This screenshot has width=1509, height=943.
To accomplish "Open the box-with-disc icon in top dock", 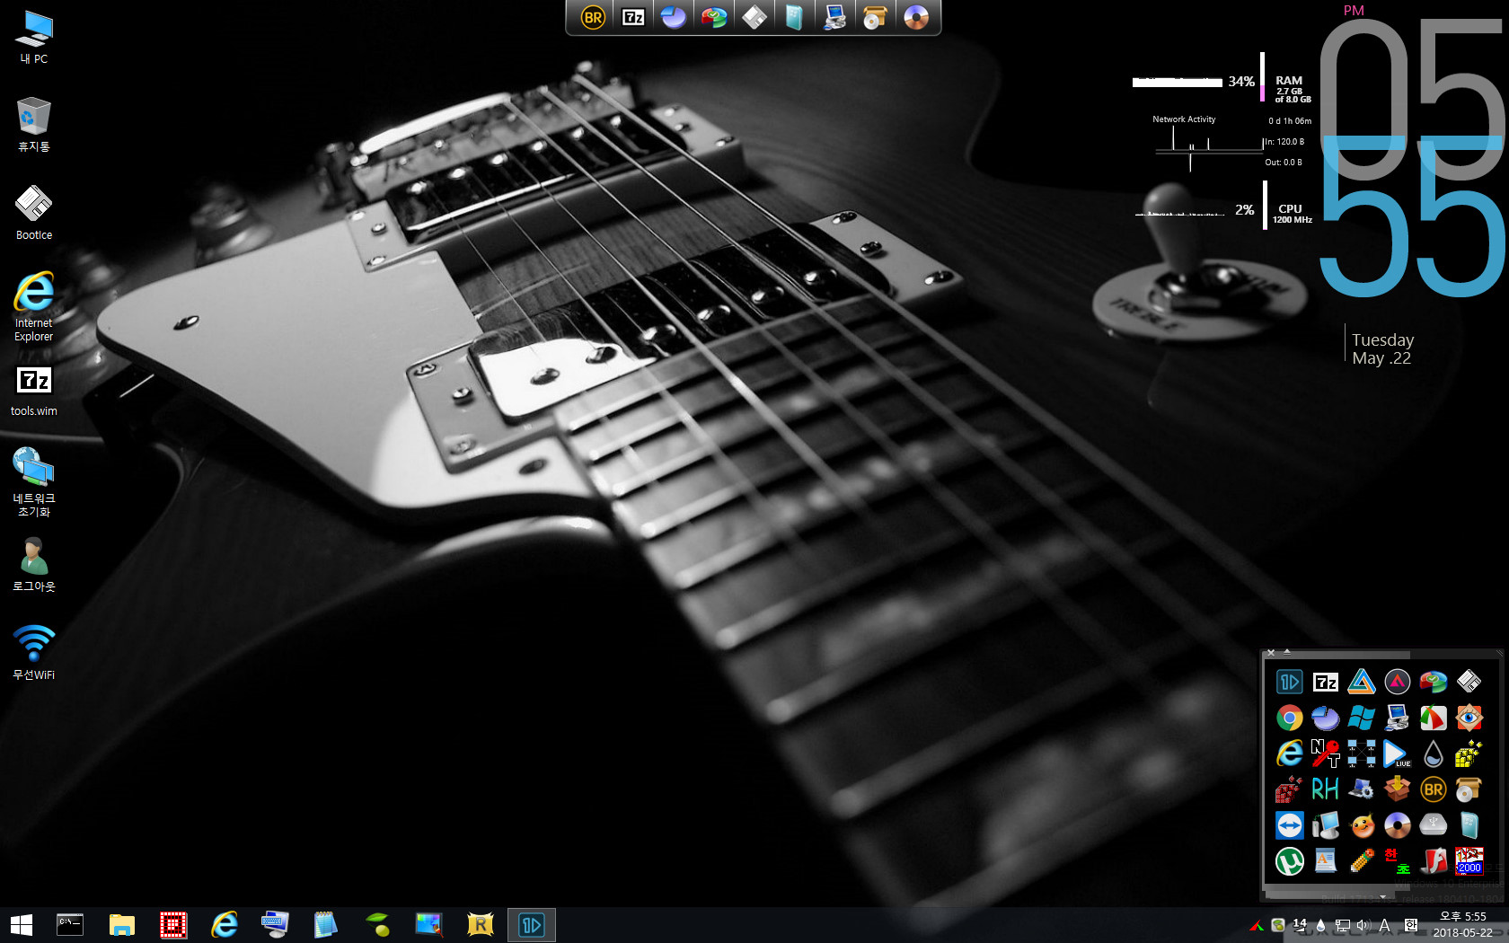I will [x=876, y=17].
